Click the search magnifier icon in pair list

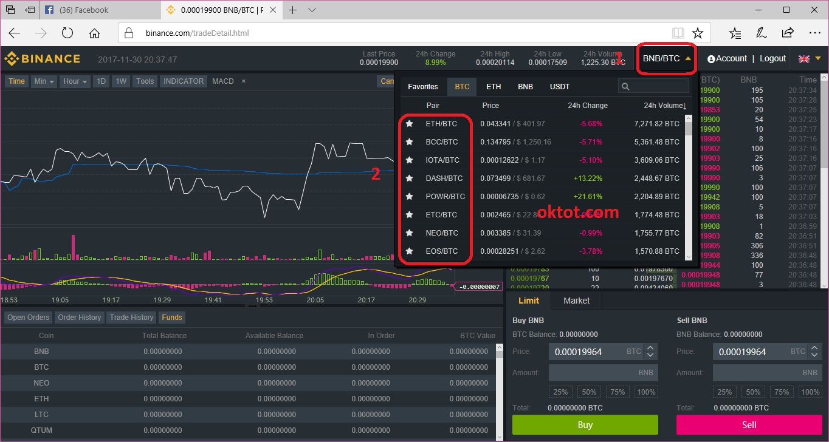[625, 87]
